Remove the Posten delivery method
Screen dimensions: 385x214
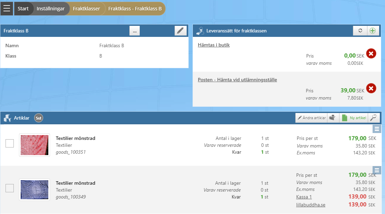[x=371, y=88]
